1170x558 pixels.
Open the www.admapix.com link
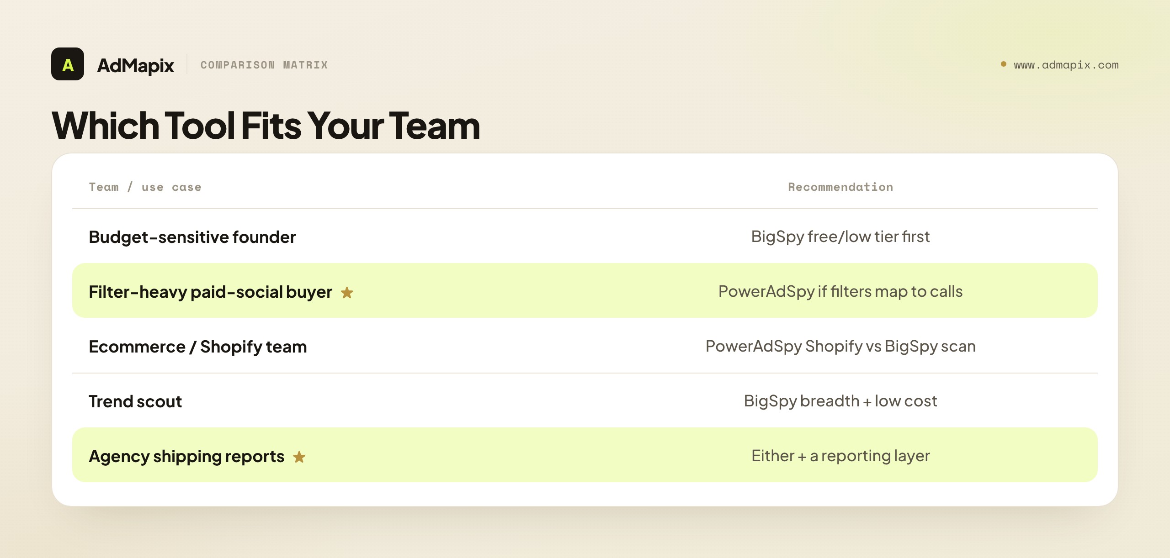[x=1066, y=65]
